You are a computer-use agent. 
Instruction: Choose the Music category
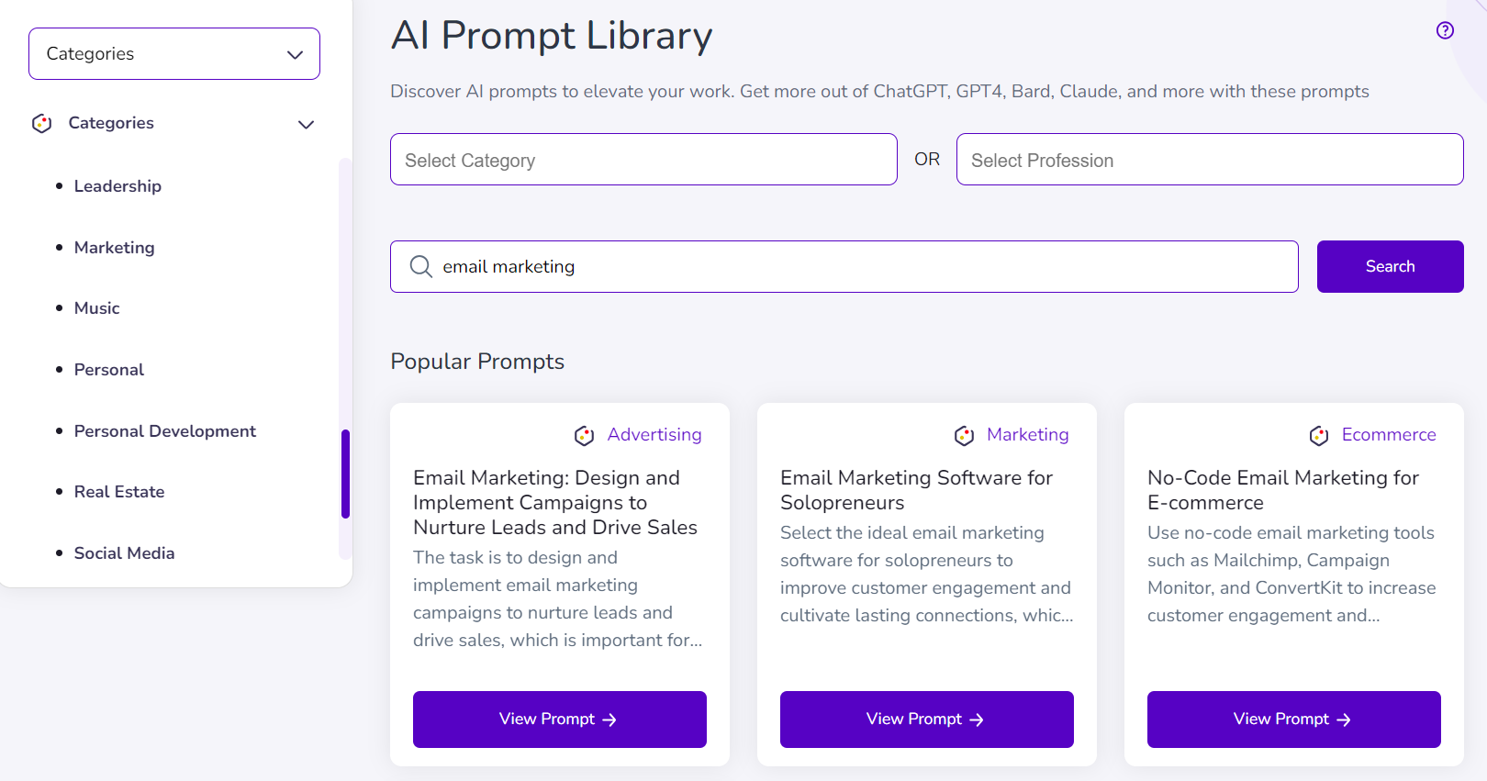click(x=97, y=308)
